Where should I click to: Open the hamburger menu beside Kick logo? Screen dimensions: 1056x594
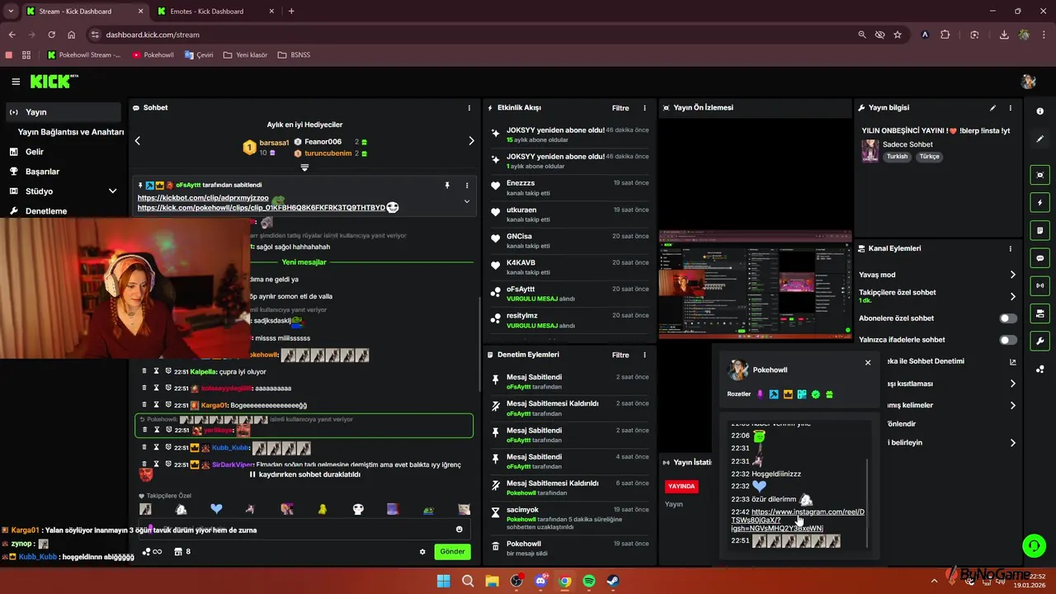tap(16, 82)
